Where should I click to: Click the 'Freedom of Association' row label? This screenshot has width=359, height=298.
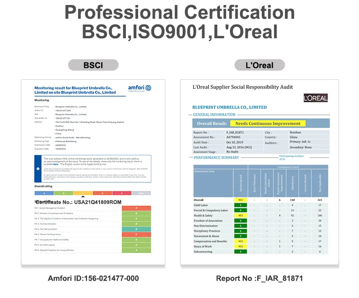point(208,221)
